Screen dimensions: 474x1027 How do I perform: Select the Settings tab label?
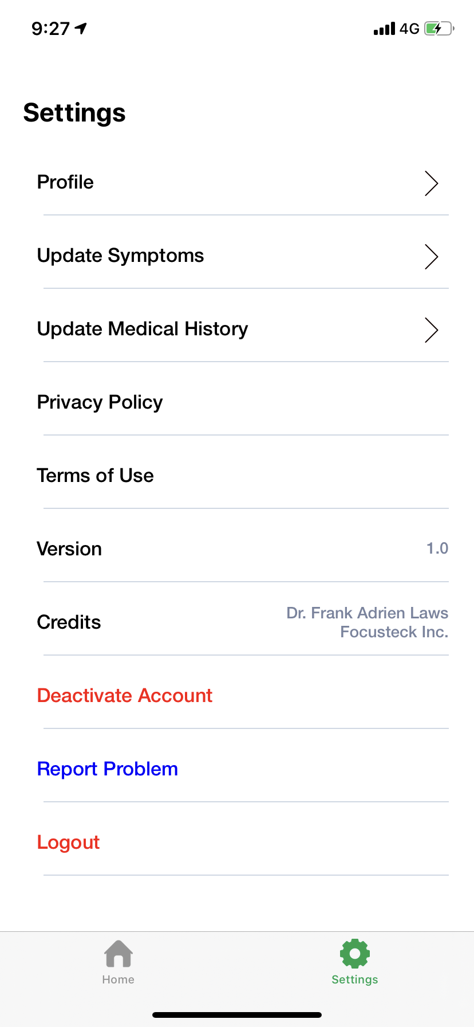pos(355,979)
